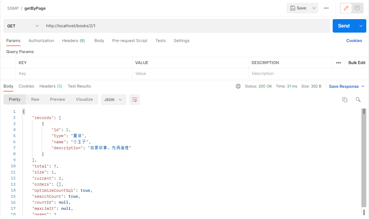Expand the Save Response dropdown chevron
369x219 pixels.
[363, 86]
